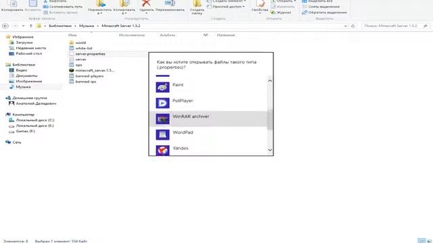
Task: Select the white-list file
Action: point(81,48)
